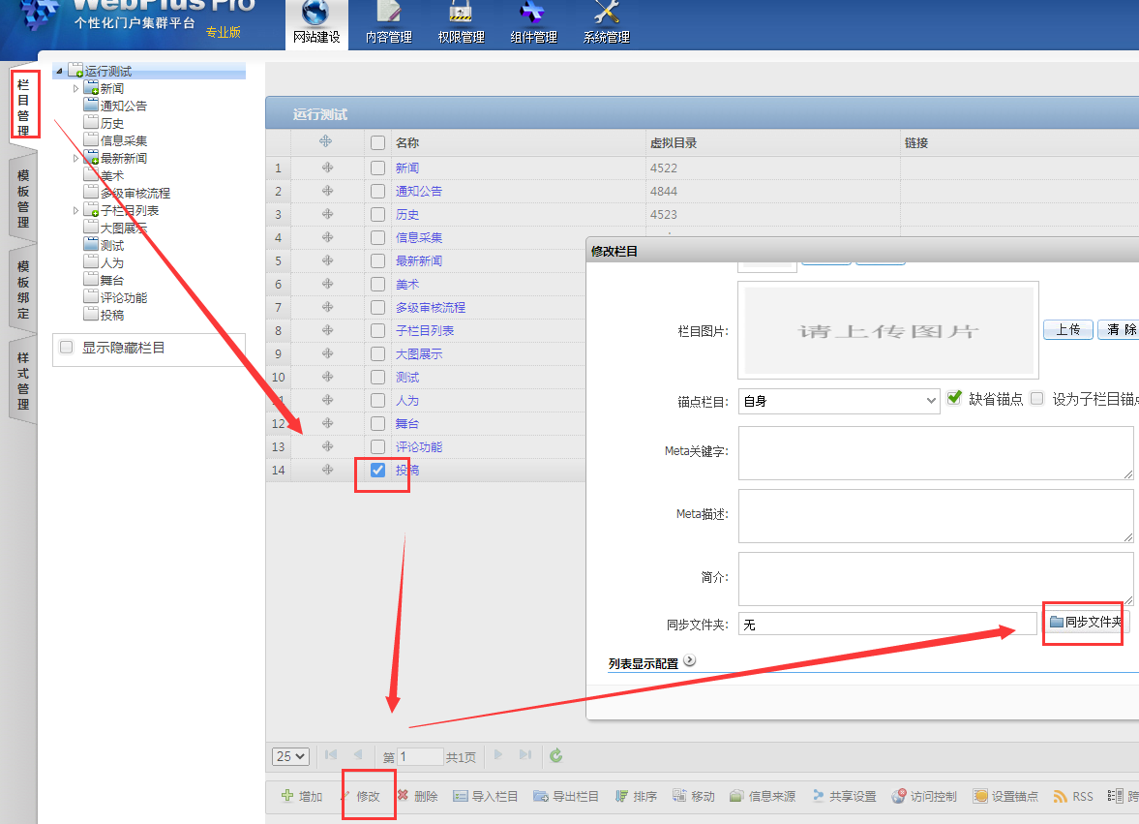Click 访问控制 in the bottom toolbar
Screen dimensions: 1139x824
pyautogui.click(x=924, y=796)
